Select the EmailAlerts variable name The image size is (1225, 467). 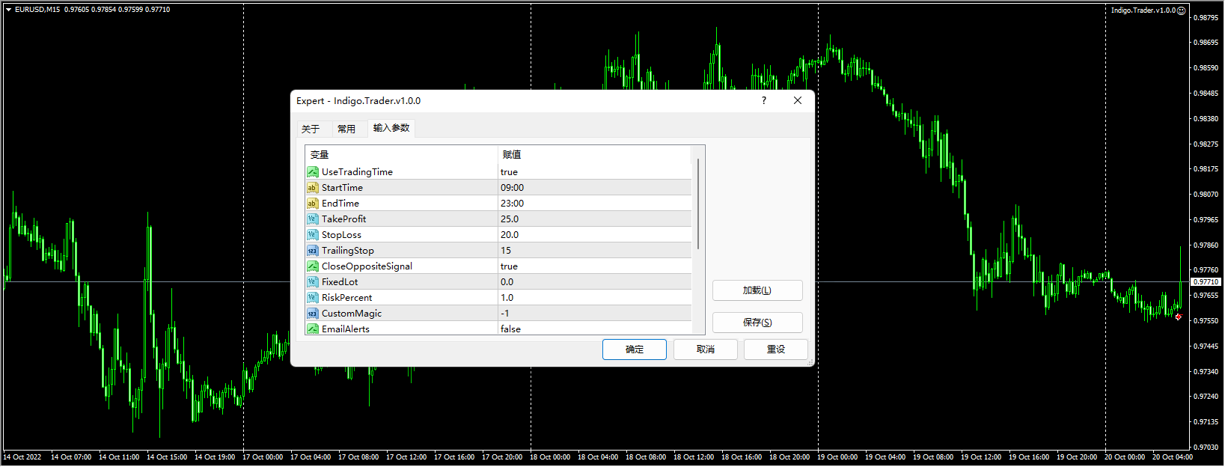346,329
